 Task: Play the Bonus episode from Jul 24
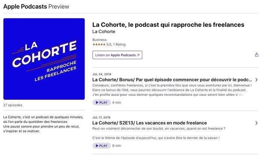[x=101, y=103]
